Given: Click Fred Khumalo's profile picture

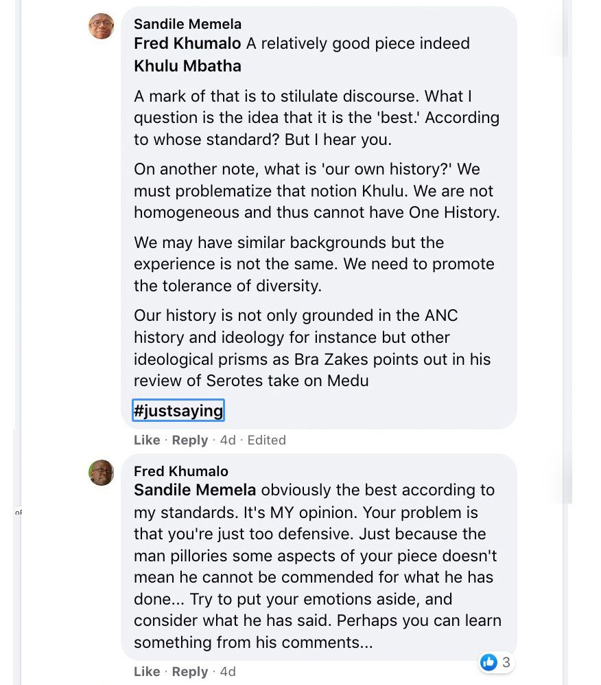Looking at the screenshot, I should coord(102,473).
